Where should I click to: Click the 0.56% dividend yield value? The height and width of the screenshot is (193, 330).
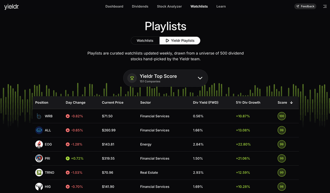198,116
